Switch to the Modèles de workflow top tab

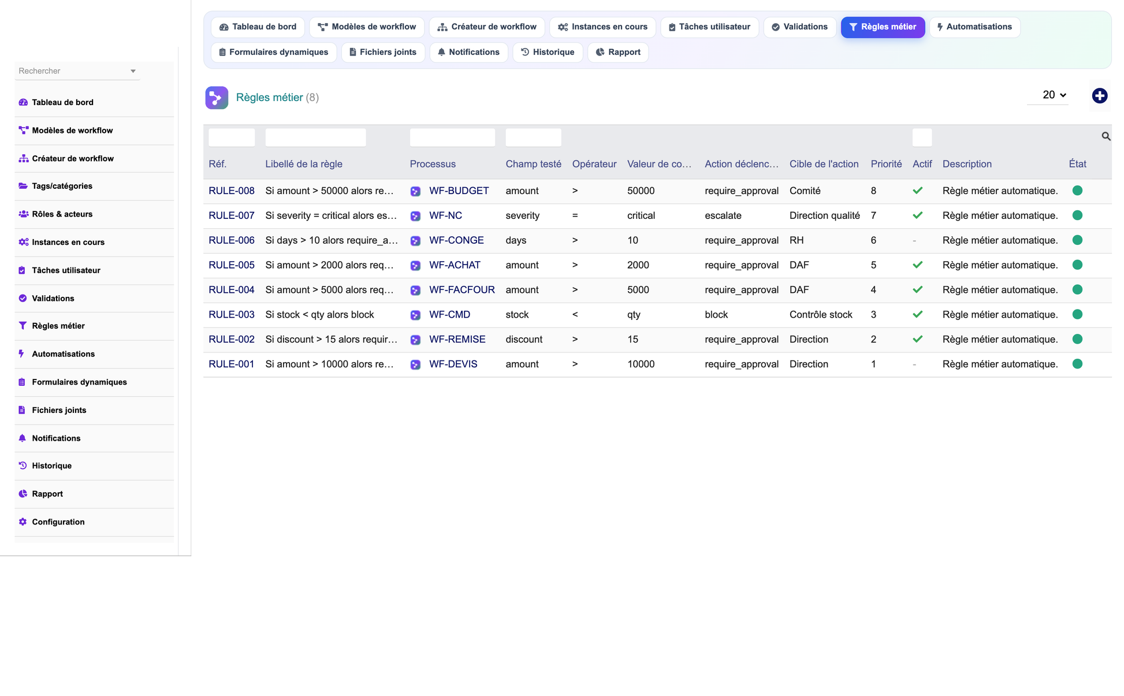(x=367, y=27)
